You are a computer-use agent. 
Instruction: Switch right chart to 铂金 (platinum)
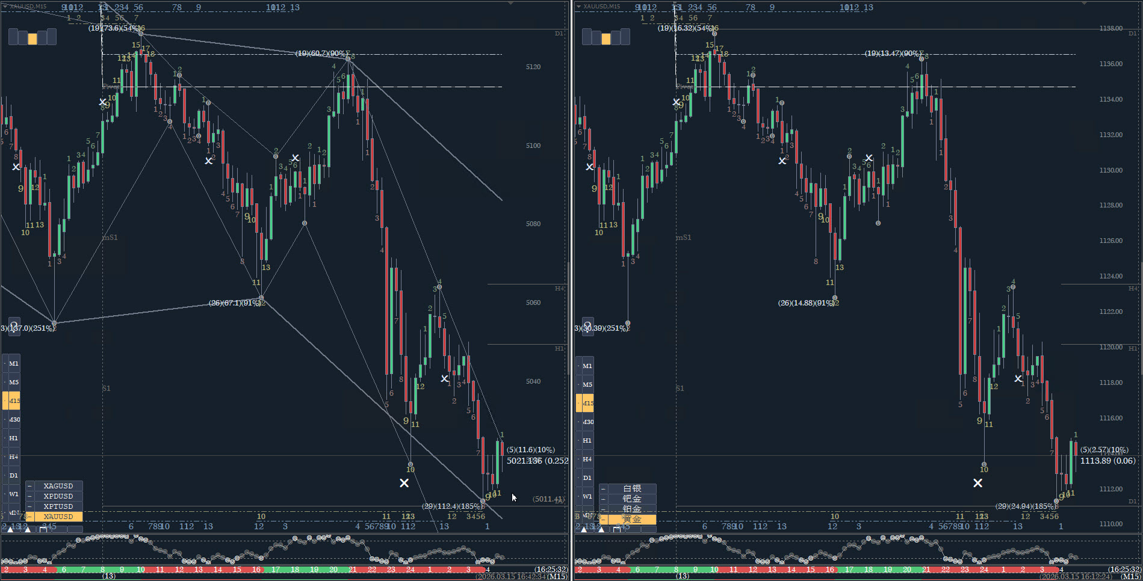pyautogui.click(x=632, y=509)
